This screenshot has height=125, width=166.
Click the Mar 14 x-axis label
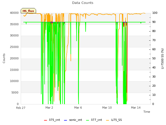coord(136,108)
